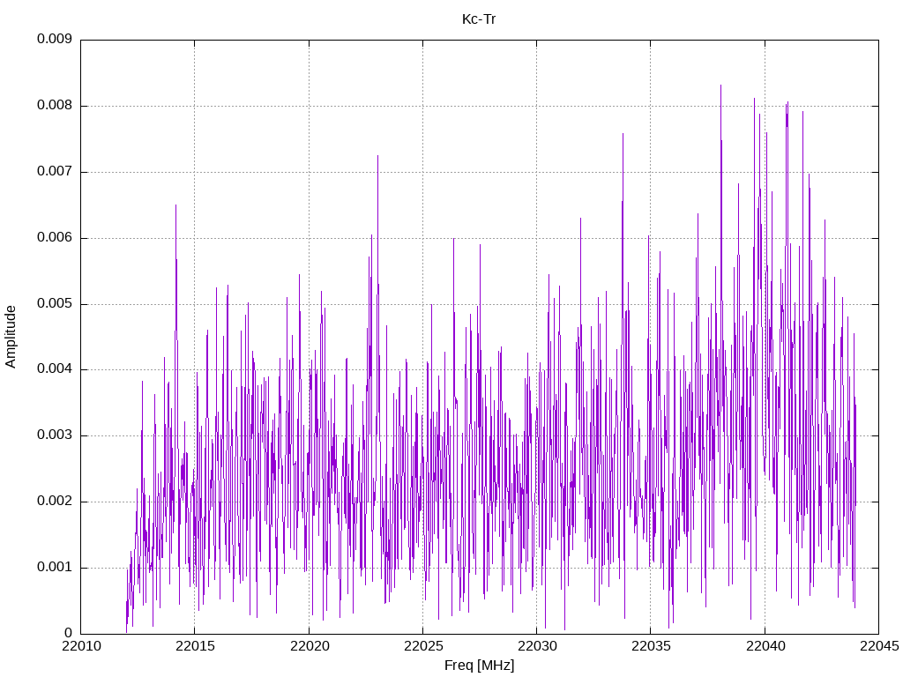Click the plot title "Kc-Tr"
Viewport: 903px width, 677px height.
pos(479,19)
